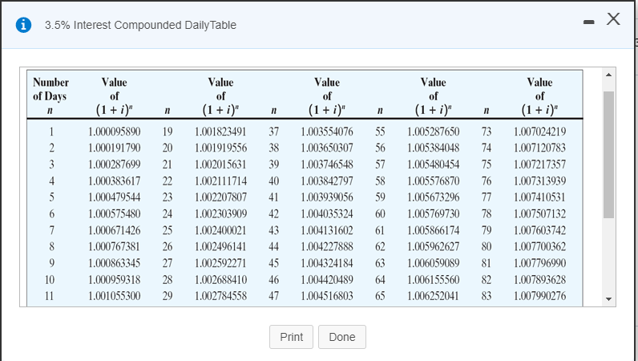638x361 pixels.
Task: Click the value 1.000095890 for day 1
Action: pyautogui.click(x=115, y=132)
